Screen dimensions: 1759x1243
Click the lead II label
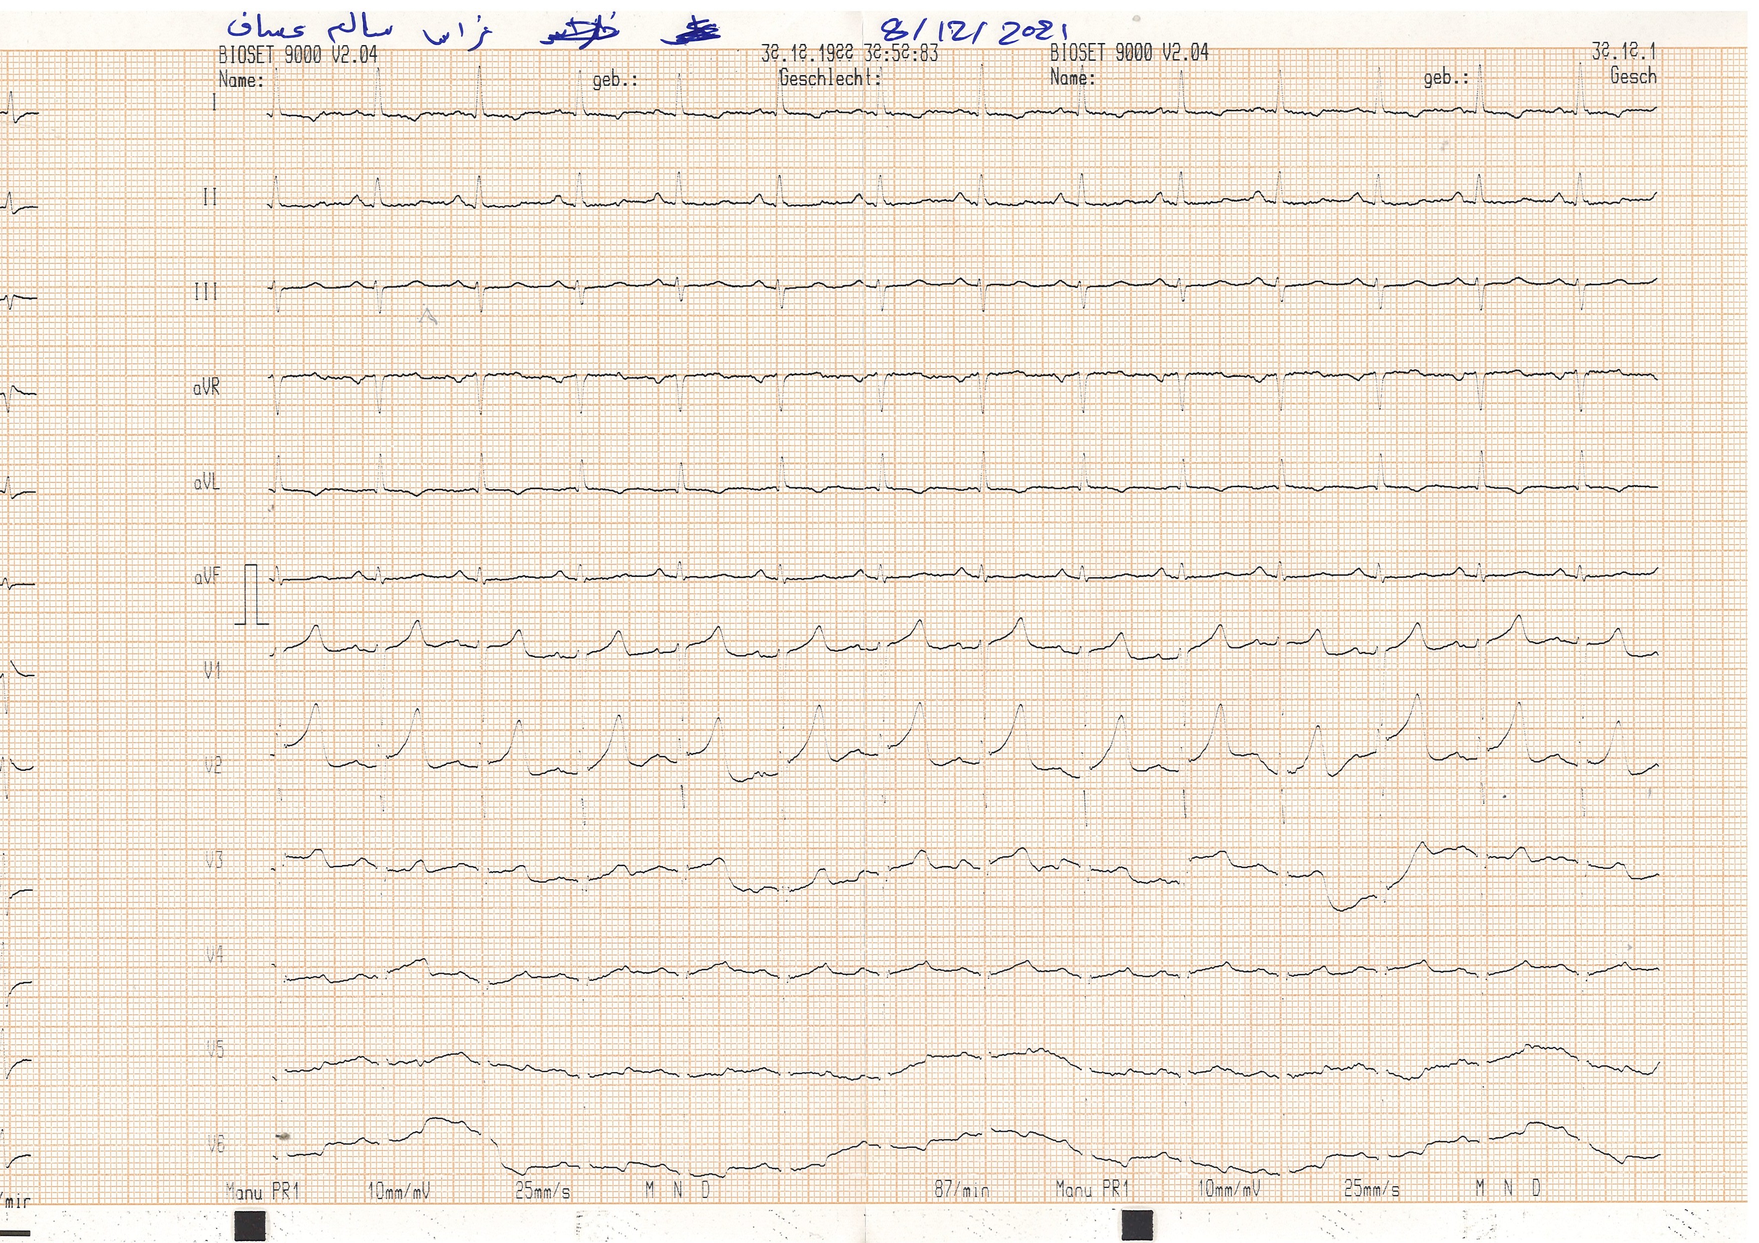coord(210,197)
